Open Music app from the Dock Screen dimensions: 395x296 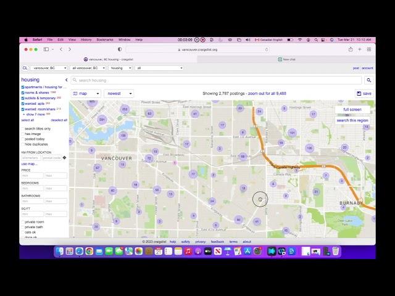(188, 251)
